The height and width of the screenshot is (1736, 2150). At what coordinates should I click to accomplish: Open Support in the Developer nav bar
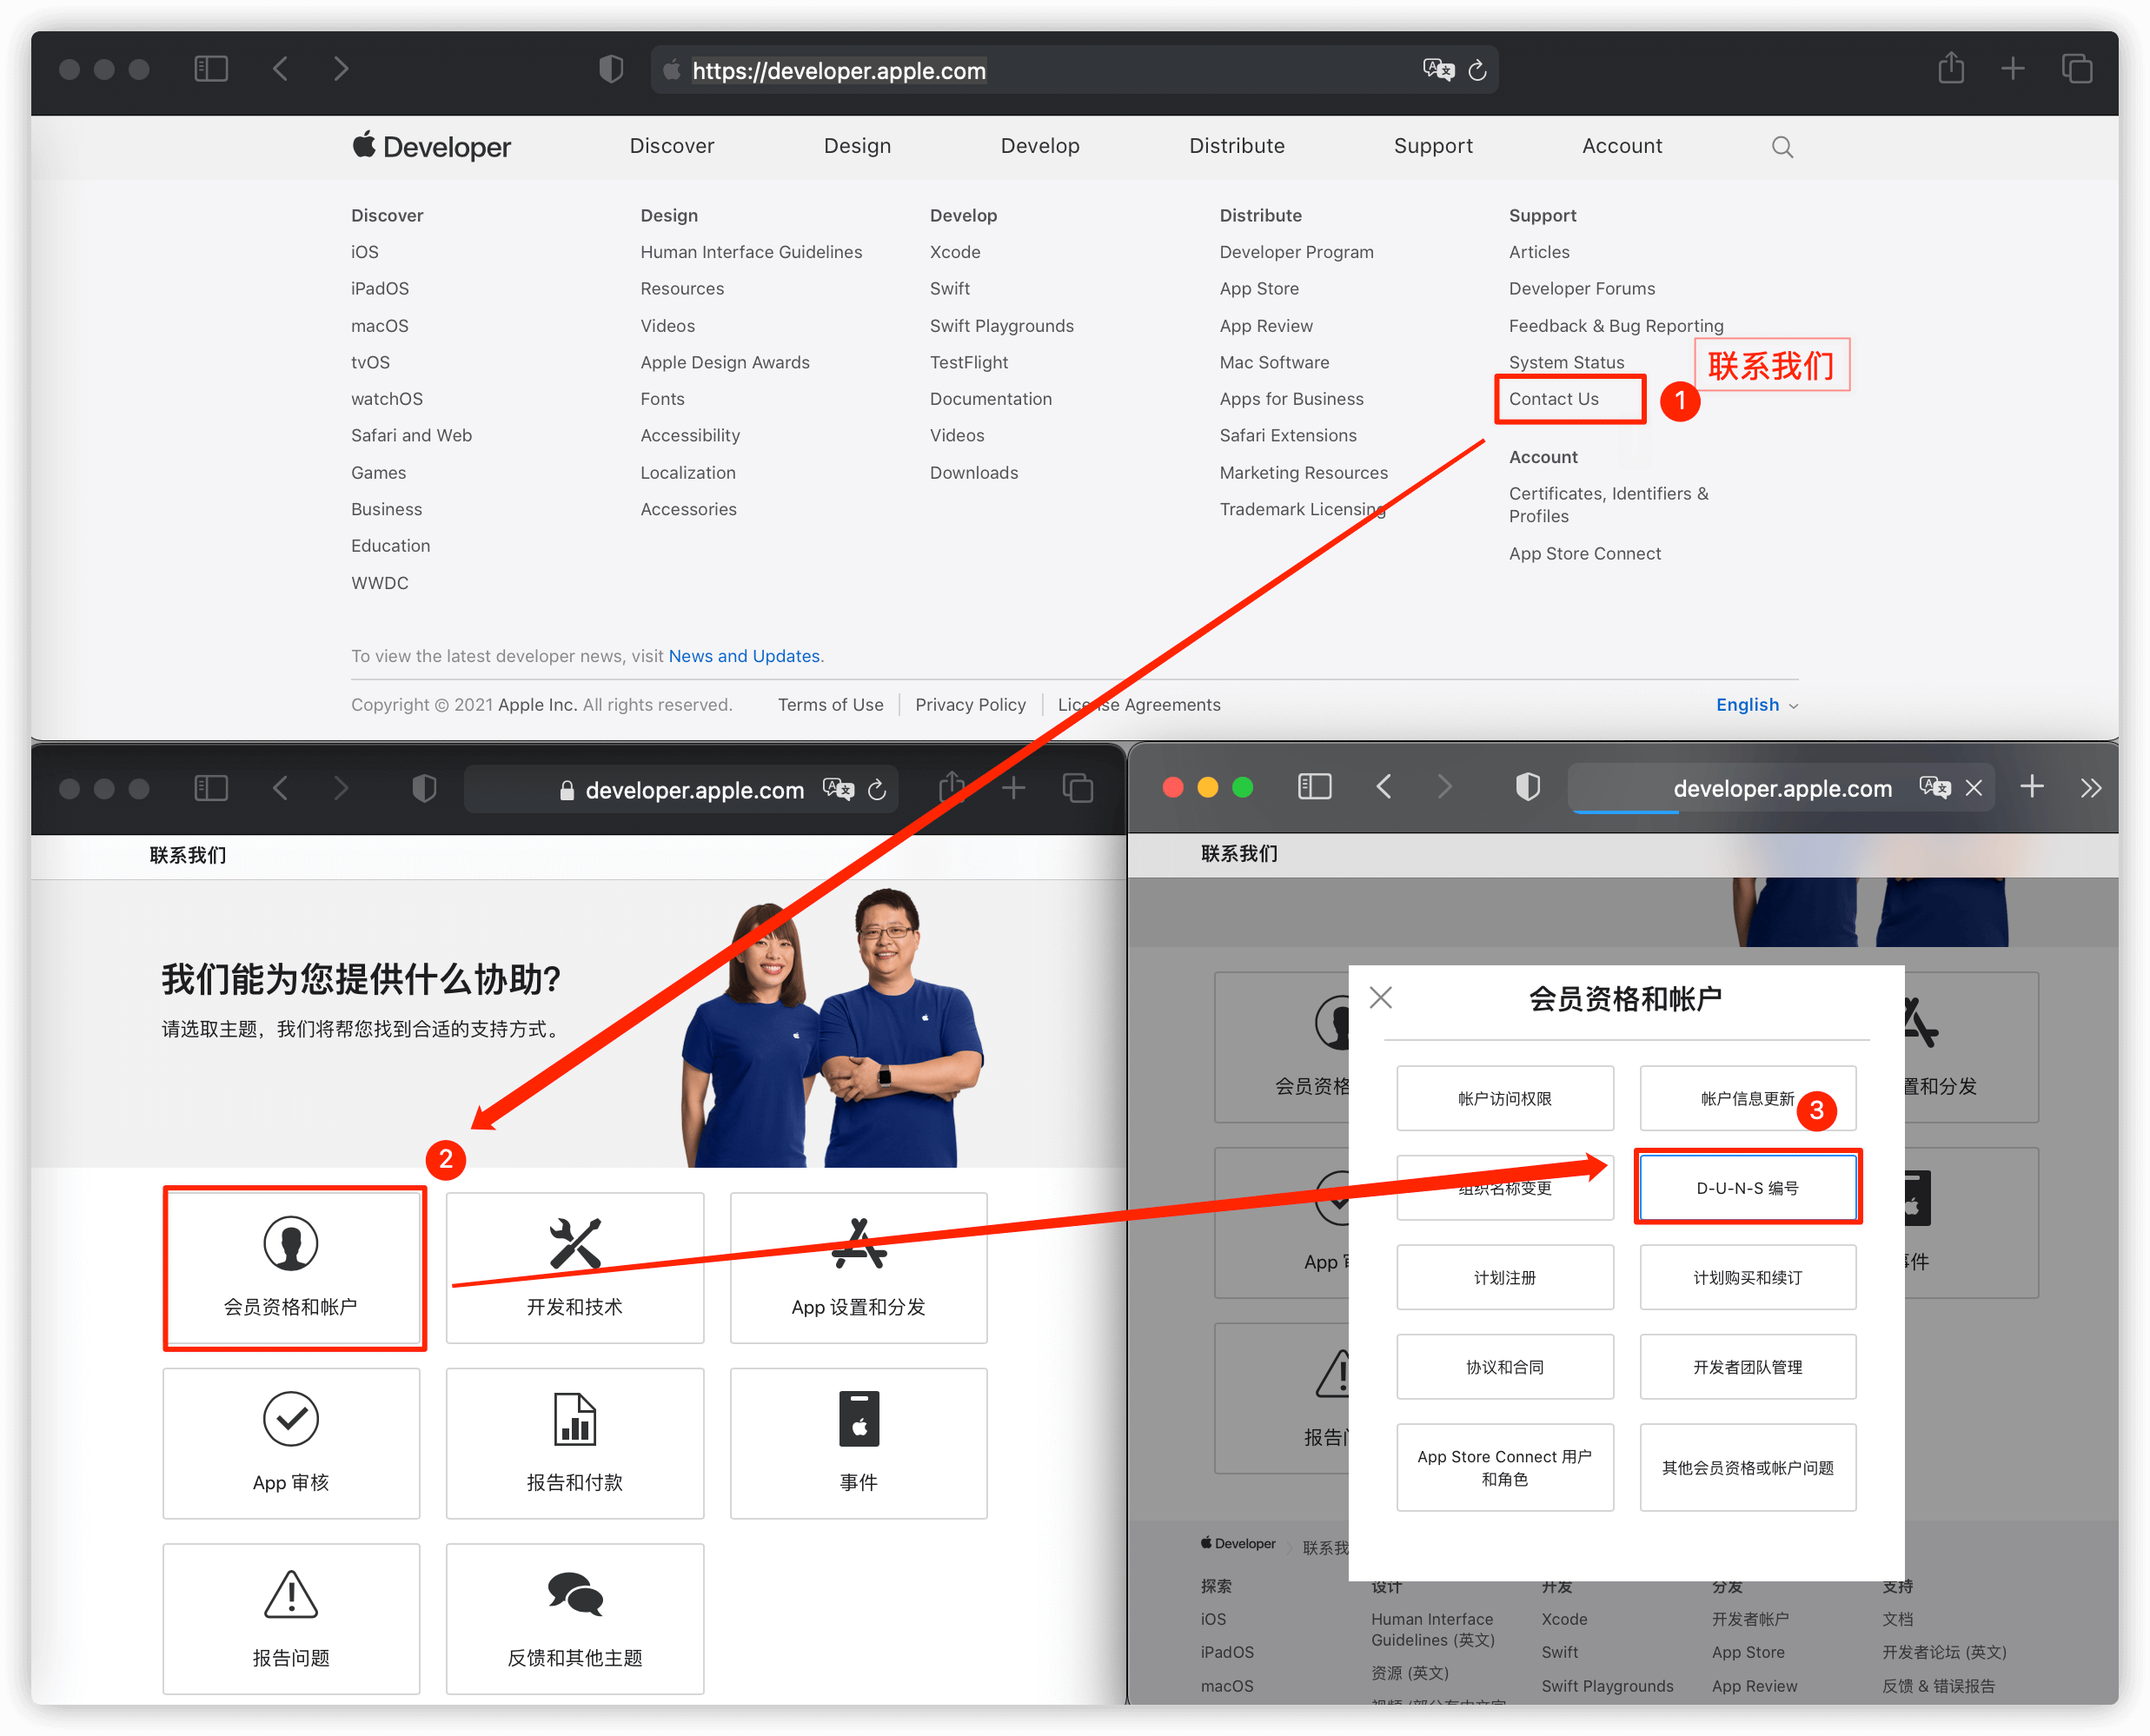(x=1432, y=146)
